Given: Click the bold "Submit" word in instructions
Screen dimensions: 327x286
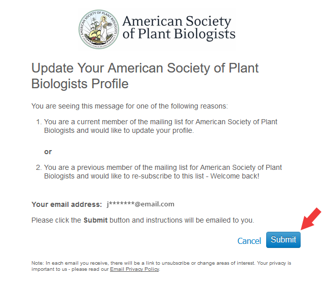Looking at the screenshot, I should [95, 220].
